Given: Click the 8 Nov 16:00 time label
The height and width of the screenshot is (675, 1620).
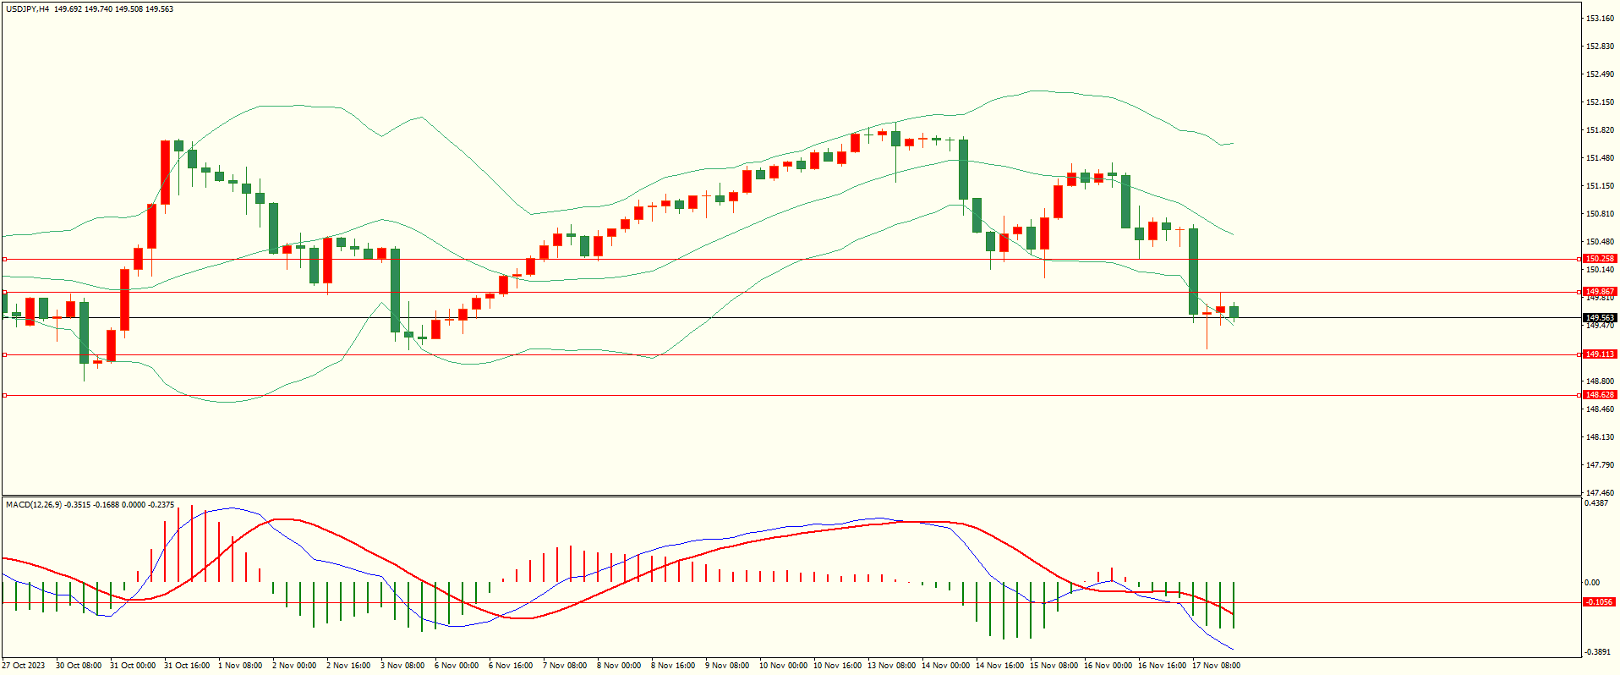Looking at the screenshot, I should (673, 666).
